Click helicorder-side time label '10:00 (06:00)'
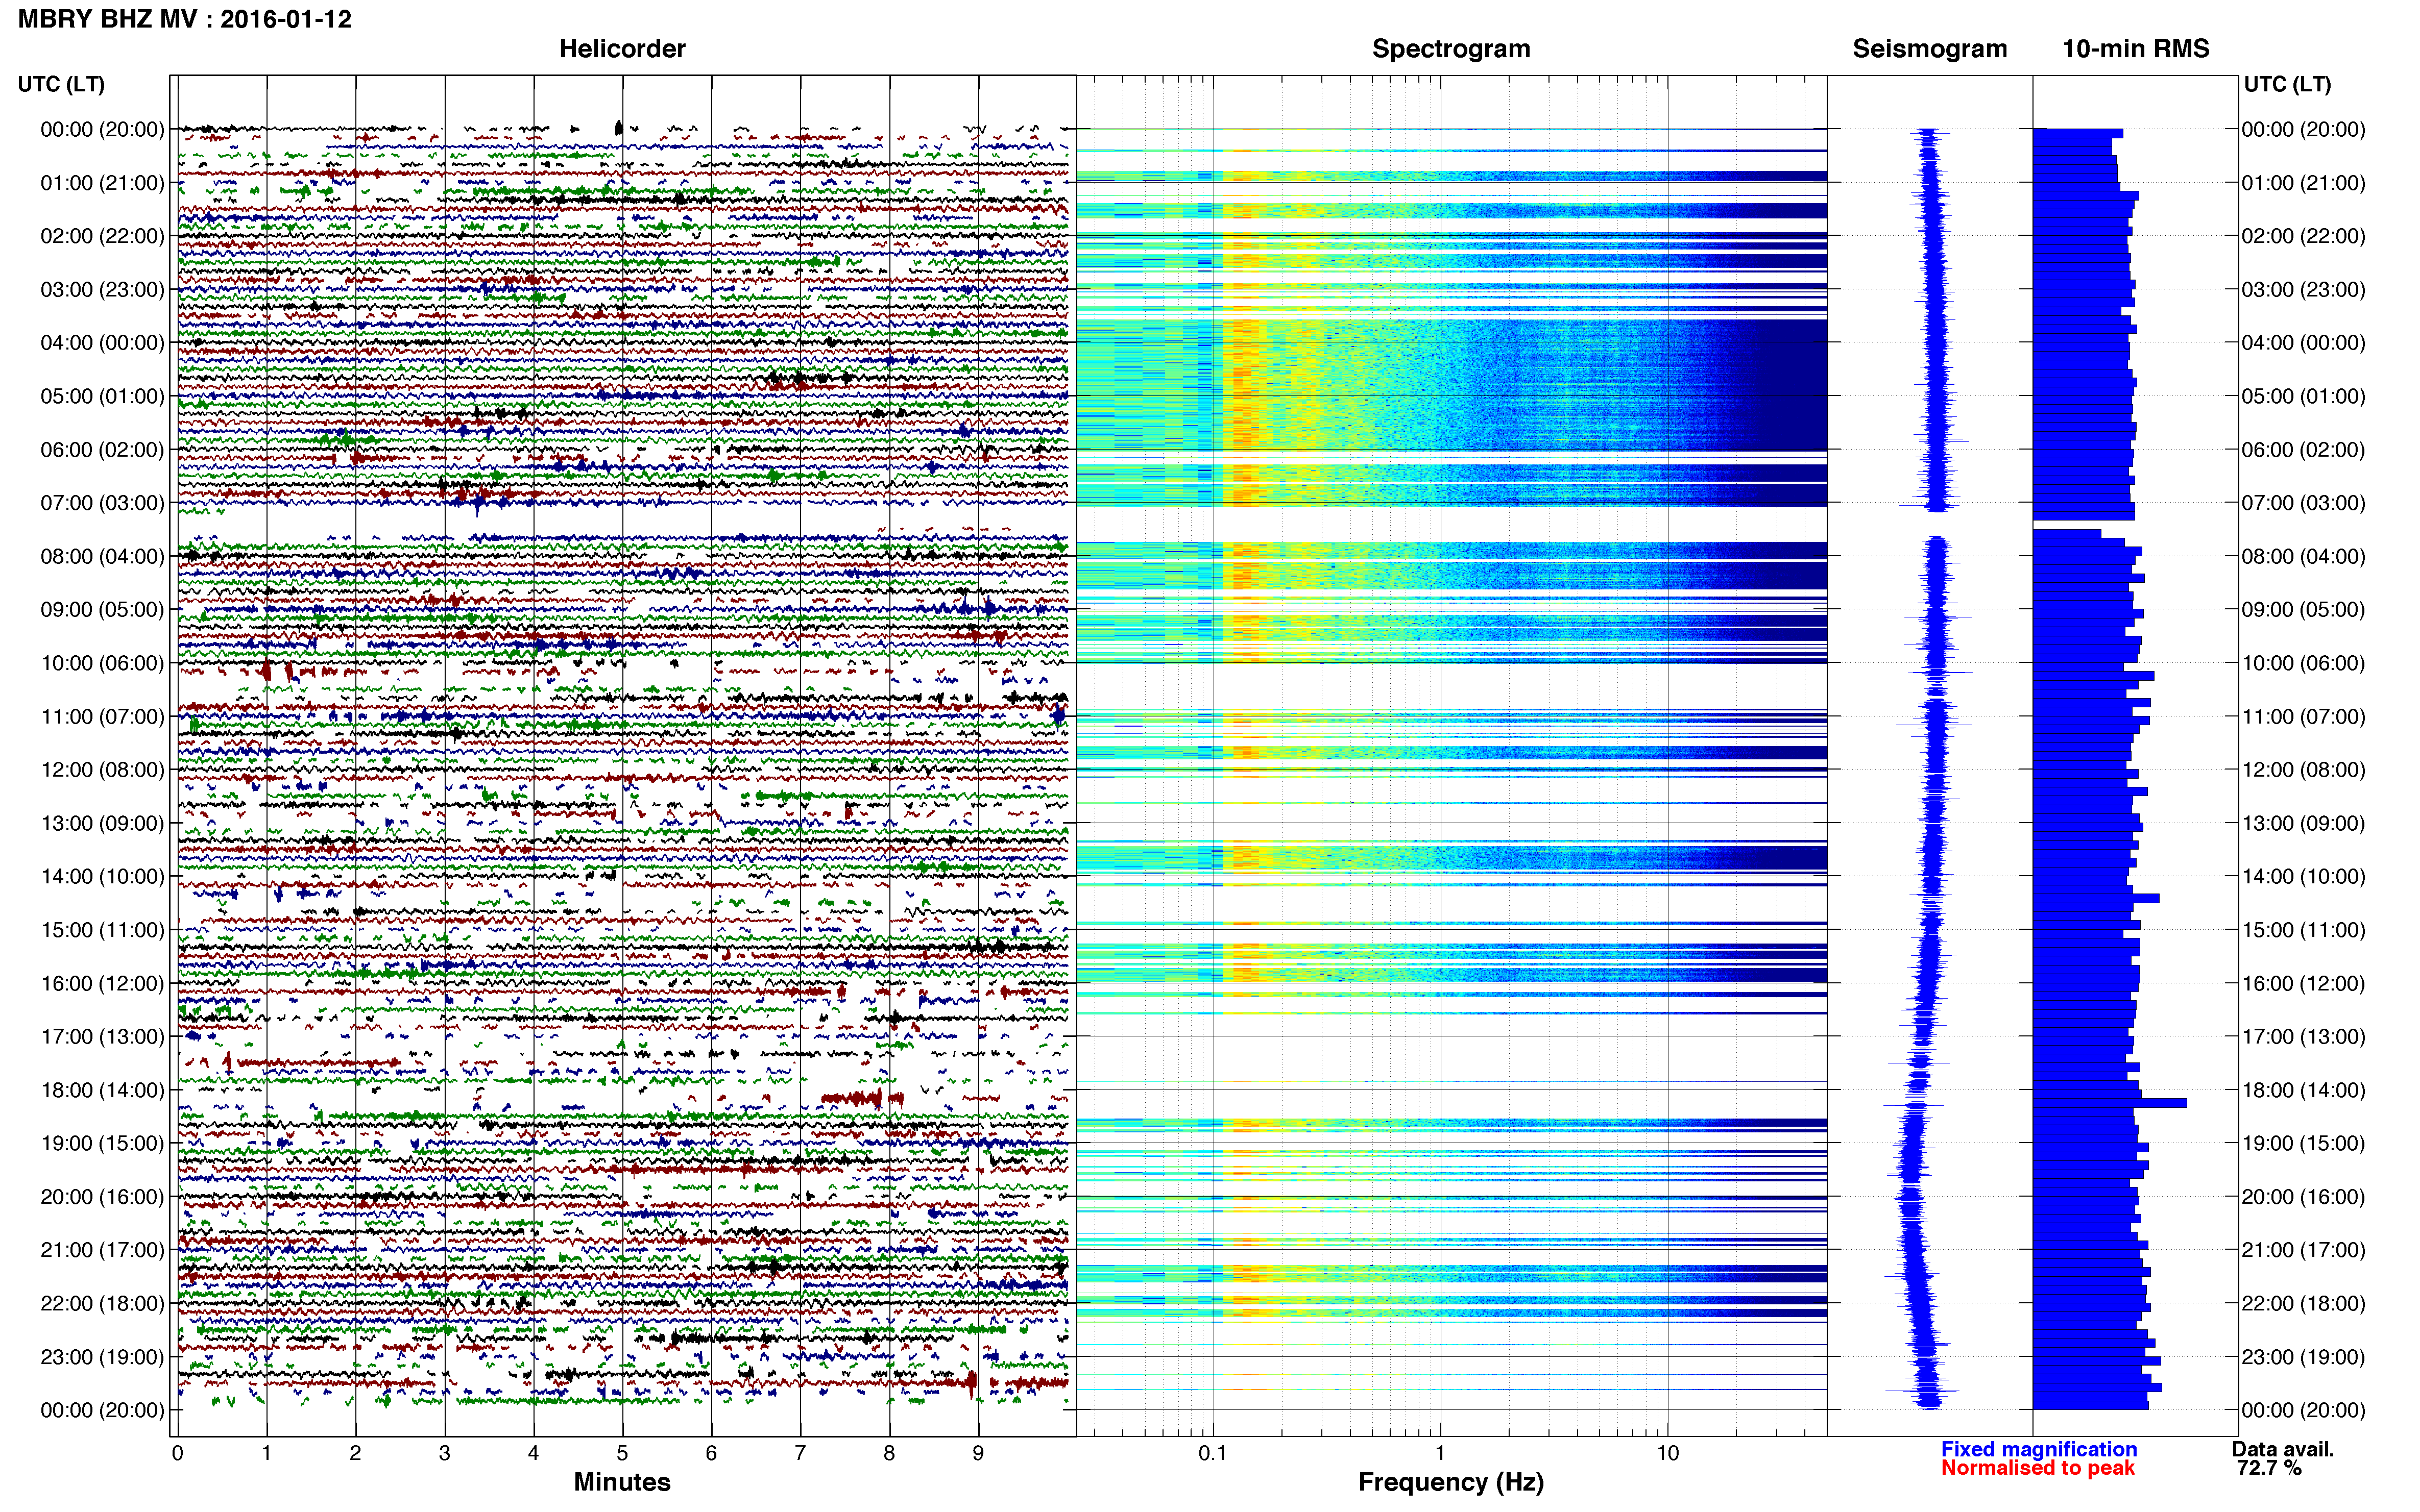 (102, 663)
